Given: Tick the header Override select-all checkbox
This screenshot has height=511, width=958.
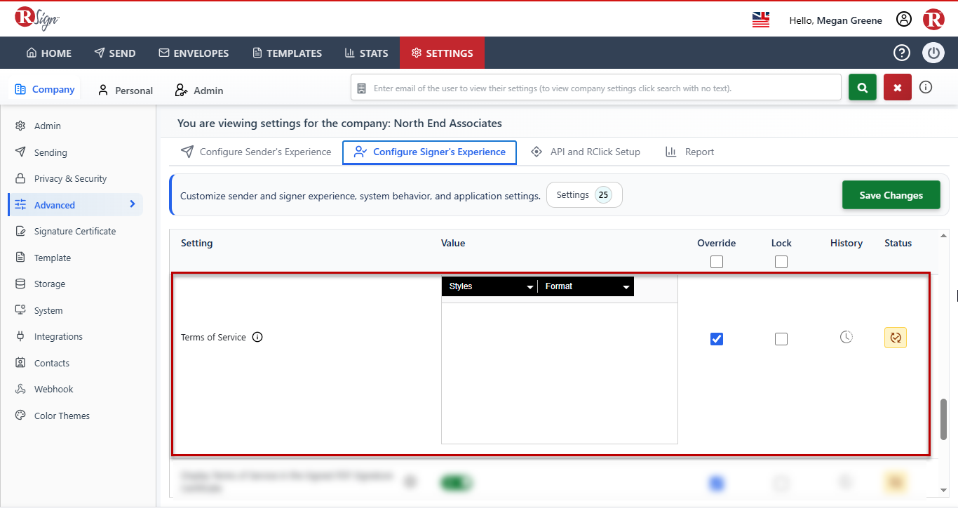Looking at the screenshot, I should pyautogui.click(x=717, y=262).
